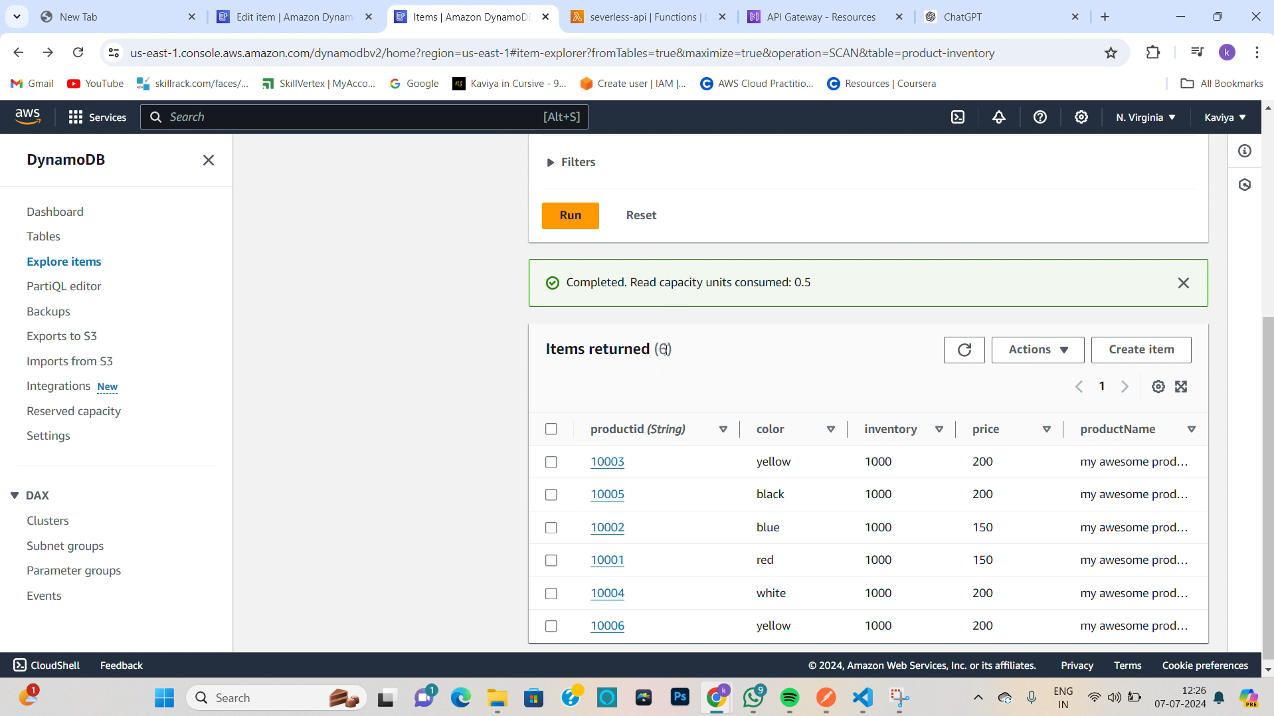Open Photoshop from the taskbar
The image size is (1274, 716).
(x=680, y=697)
